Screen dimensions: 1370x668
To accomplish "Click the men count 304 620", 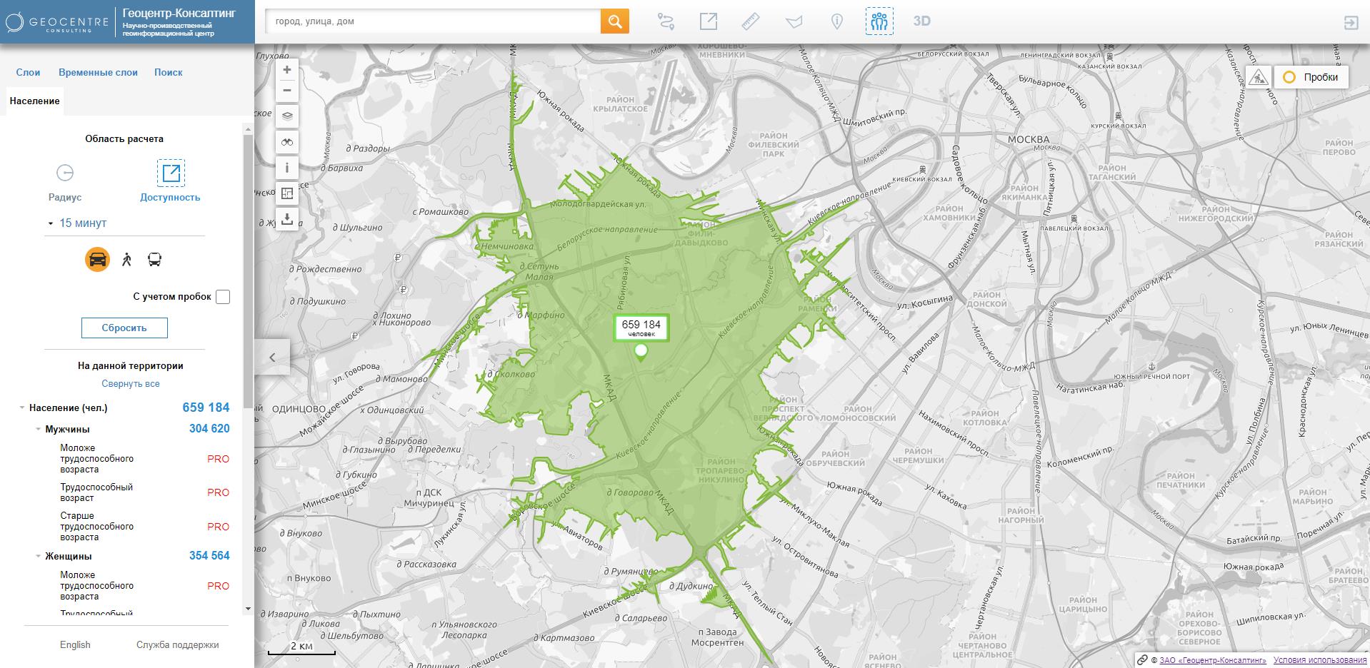I will 209,429.
